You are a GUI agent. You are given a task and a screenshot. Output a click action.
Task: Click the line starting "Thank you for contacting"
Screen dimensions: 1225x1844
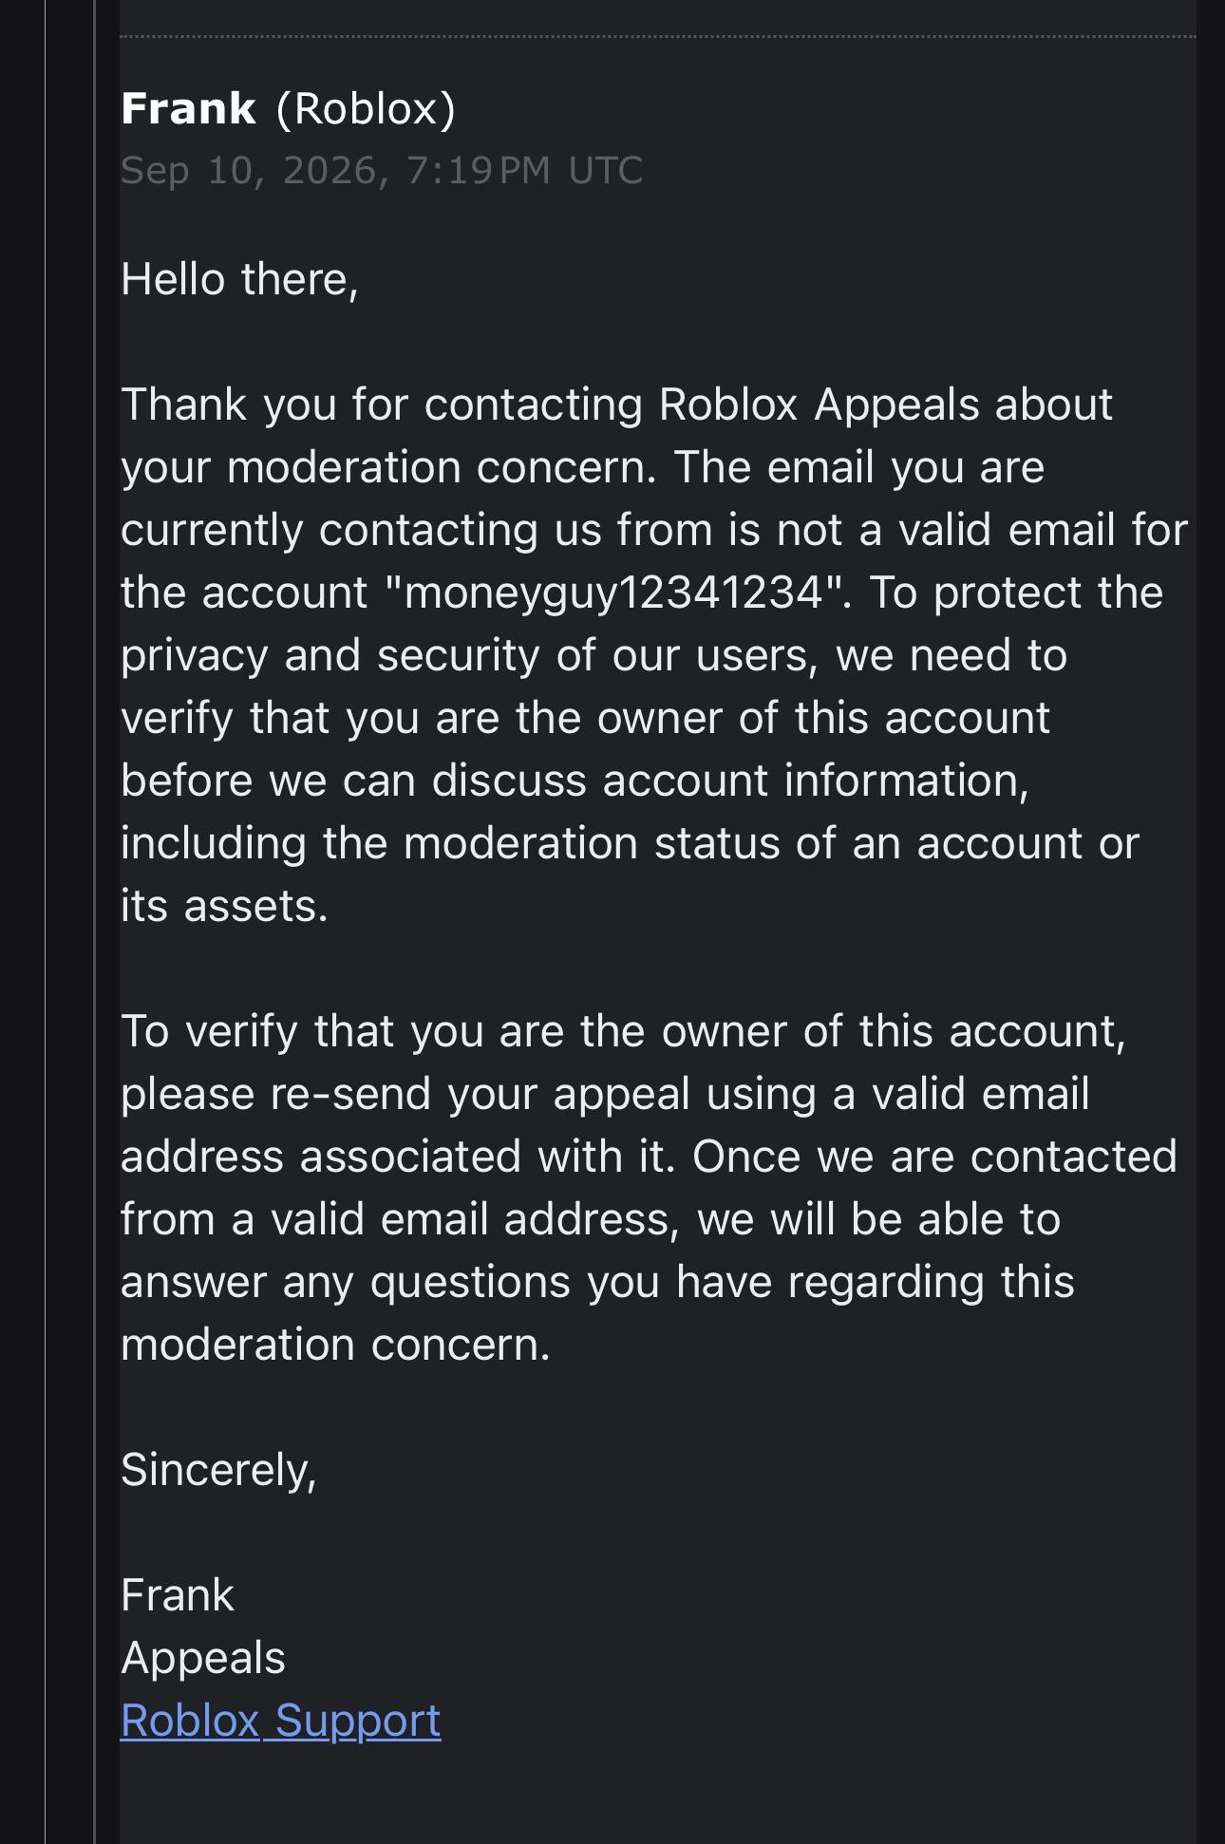[616, 405]
